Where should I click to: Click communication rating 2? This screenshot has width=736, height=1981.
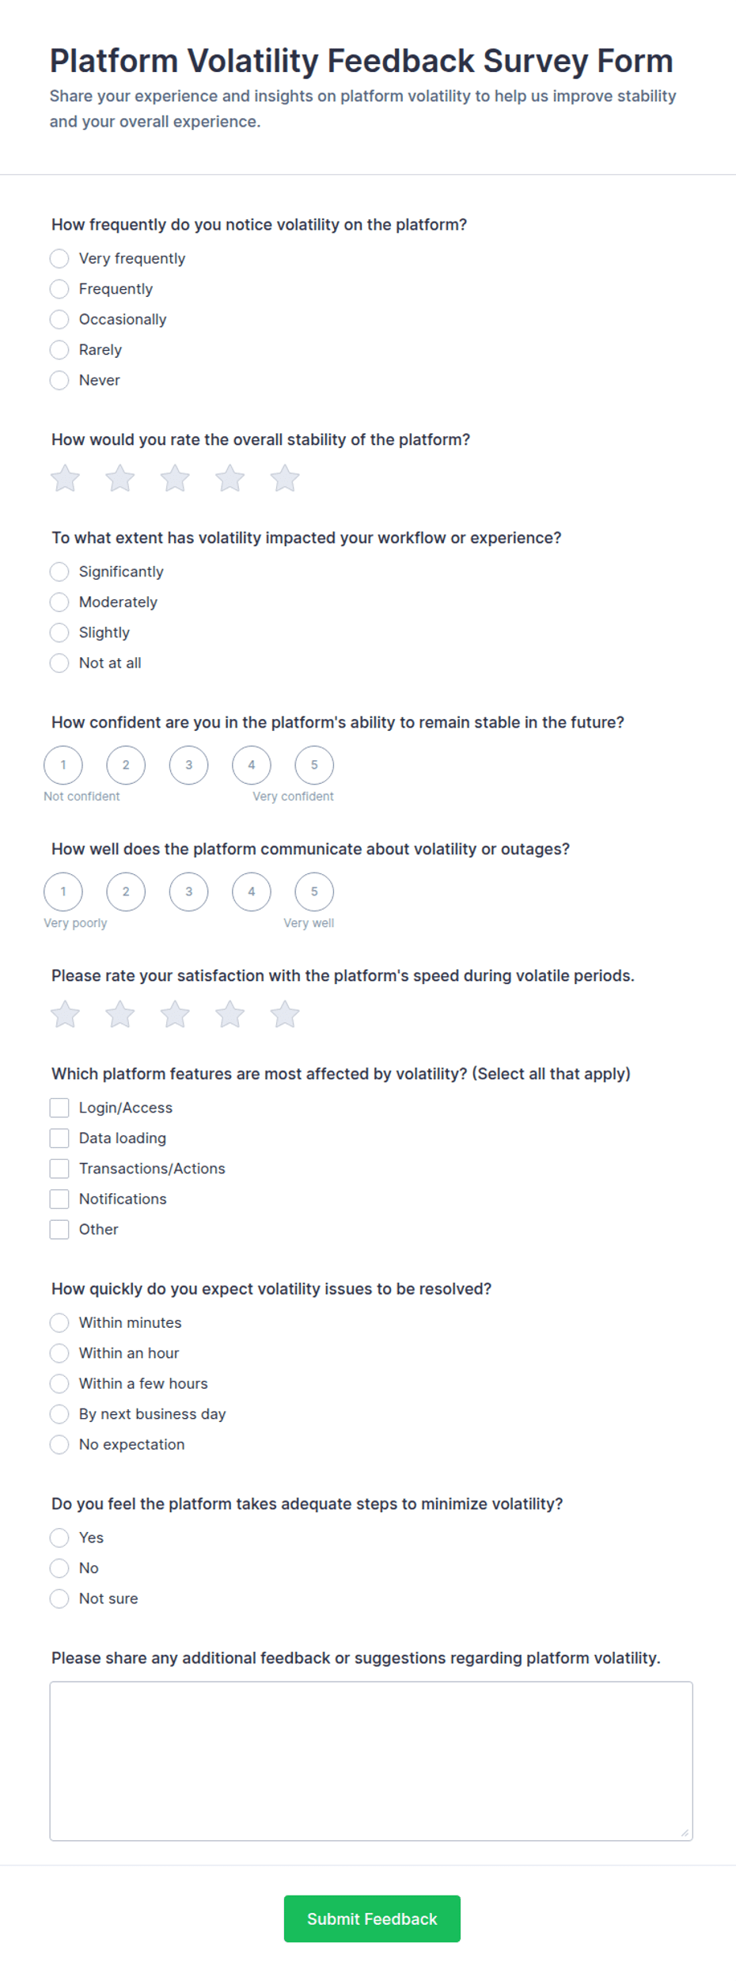click(x=126, y=892)
